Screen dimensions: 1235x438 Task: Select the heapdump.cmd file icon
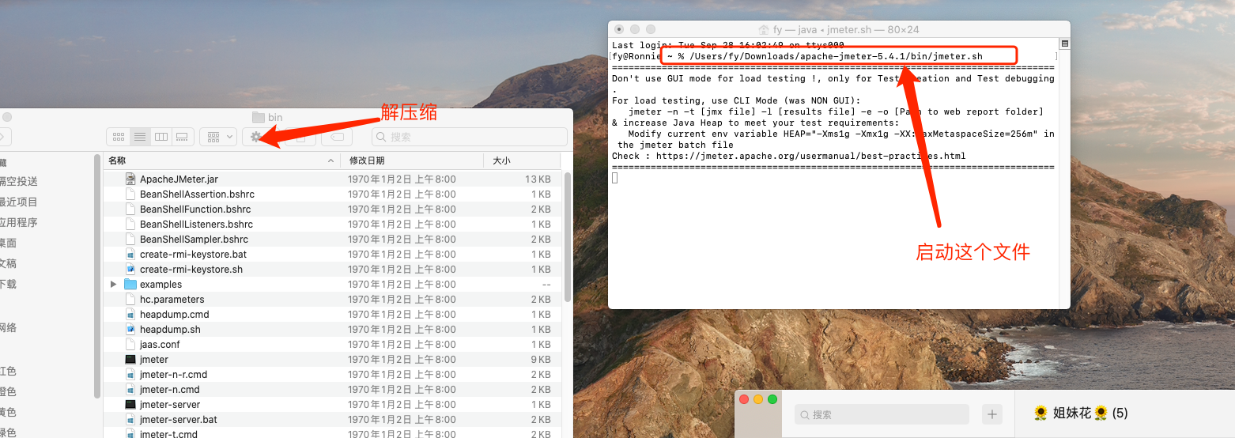(x=130, y=315)
